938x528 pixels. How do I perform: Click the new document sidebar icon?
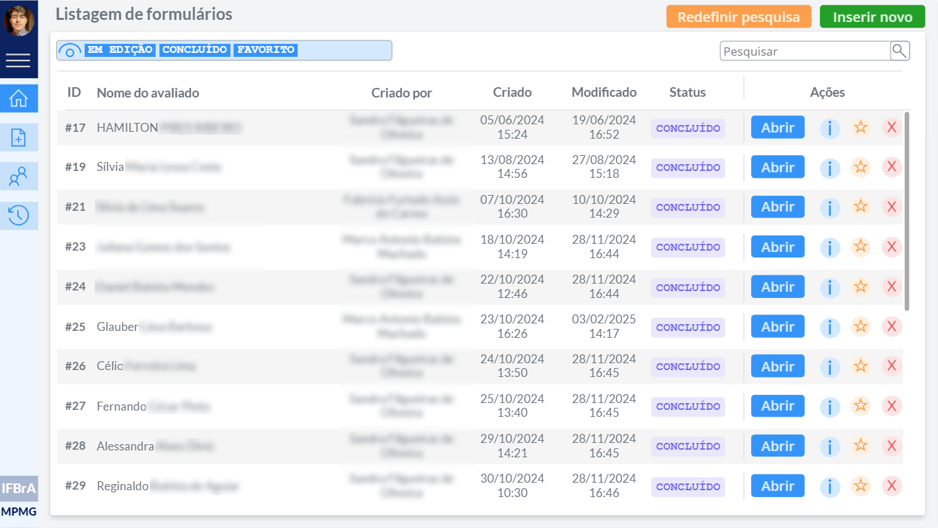point(19,138)
